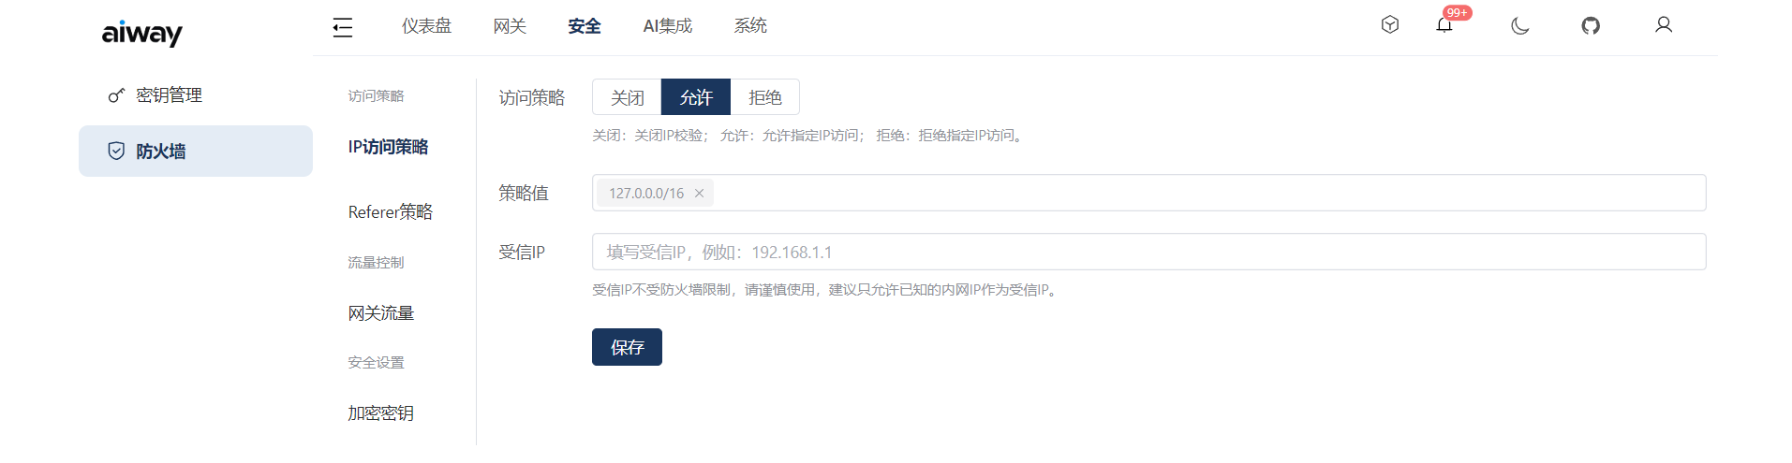The width and height of the screenshot is (1792, 463).
Task: Click the 策略值 field label
Action: (x=524, y=193)
